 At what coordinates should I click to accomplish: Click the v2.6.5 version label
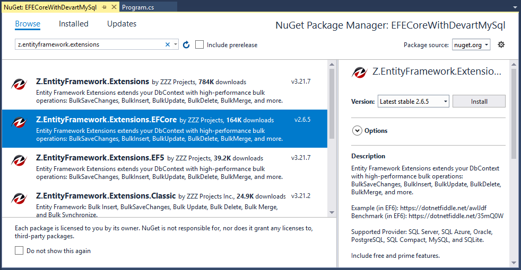pos(302,120)
